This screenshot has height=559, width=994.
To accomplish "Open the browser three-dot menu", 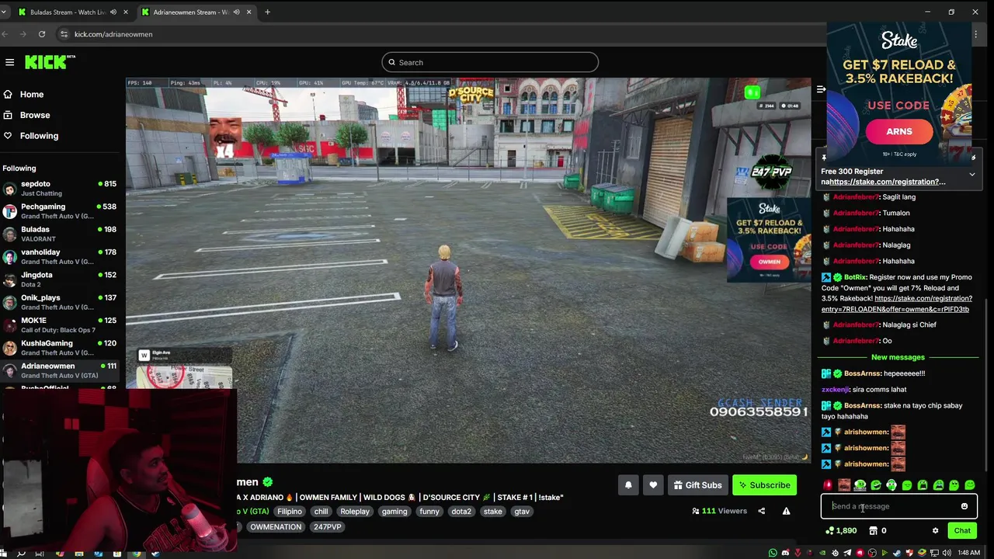I will click(x=975, y=34).
